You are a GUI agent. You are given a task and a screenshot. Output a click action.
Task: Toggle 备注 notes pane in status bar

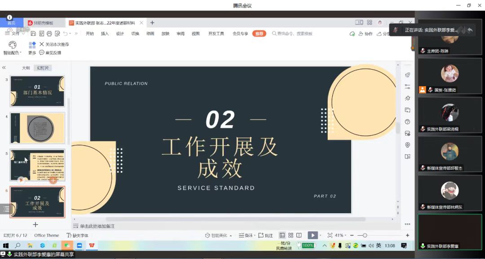pyautogui.click(x=246, y=235)
